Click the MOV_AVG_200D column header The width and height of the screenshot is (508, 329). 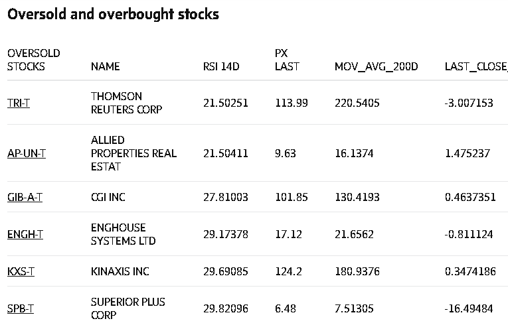(x=376, y=66)
